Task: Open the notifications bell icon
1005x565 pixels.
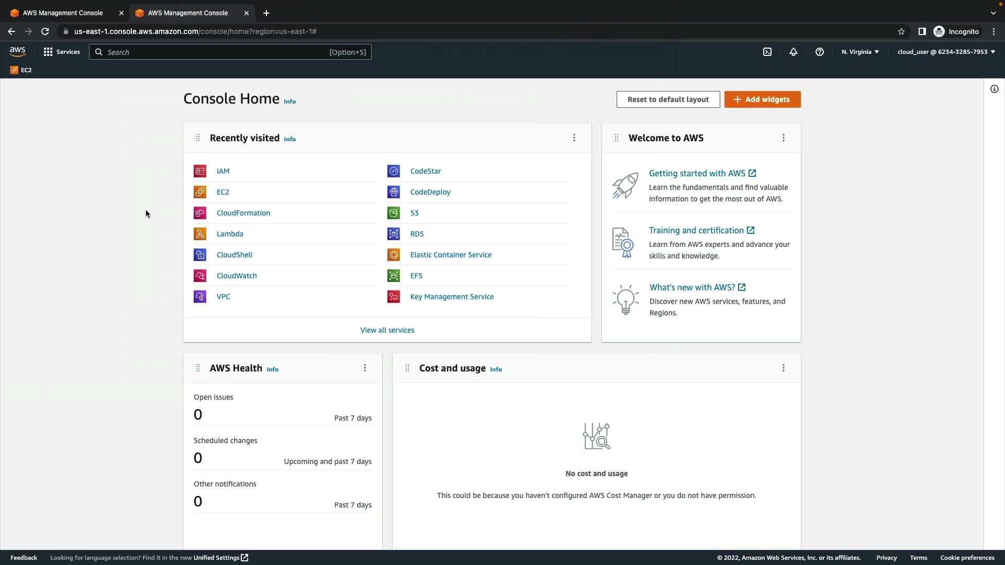Action: [794, 52]
